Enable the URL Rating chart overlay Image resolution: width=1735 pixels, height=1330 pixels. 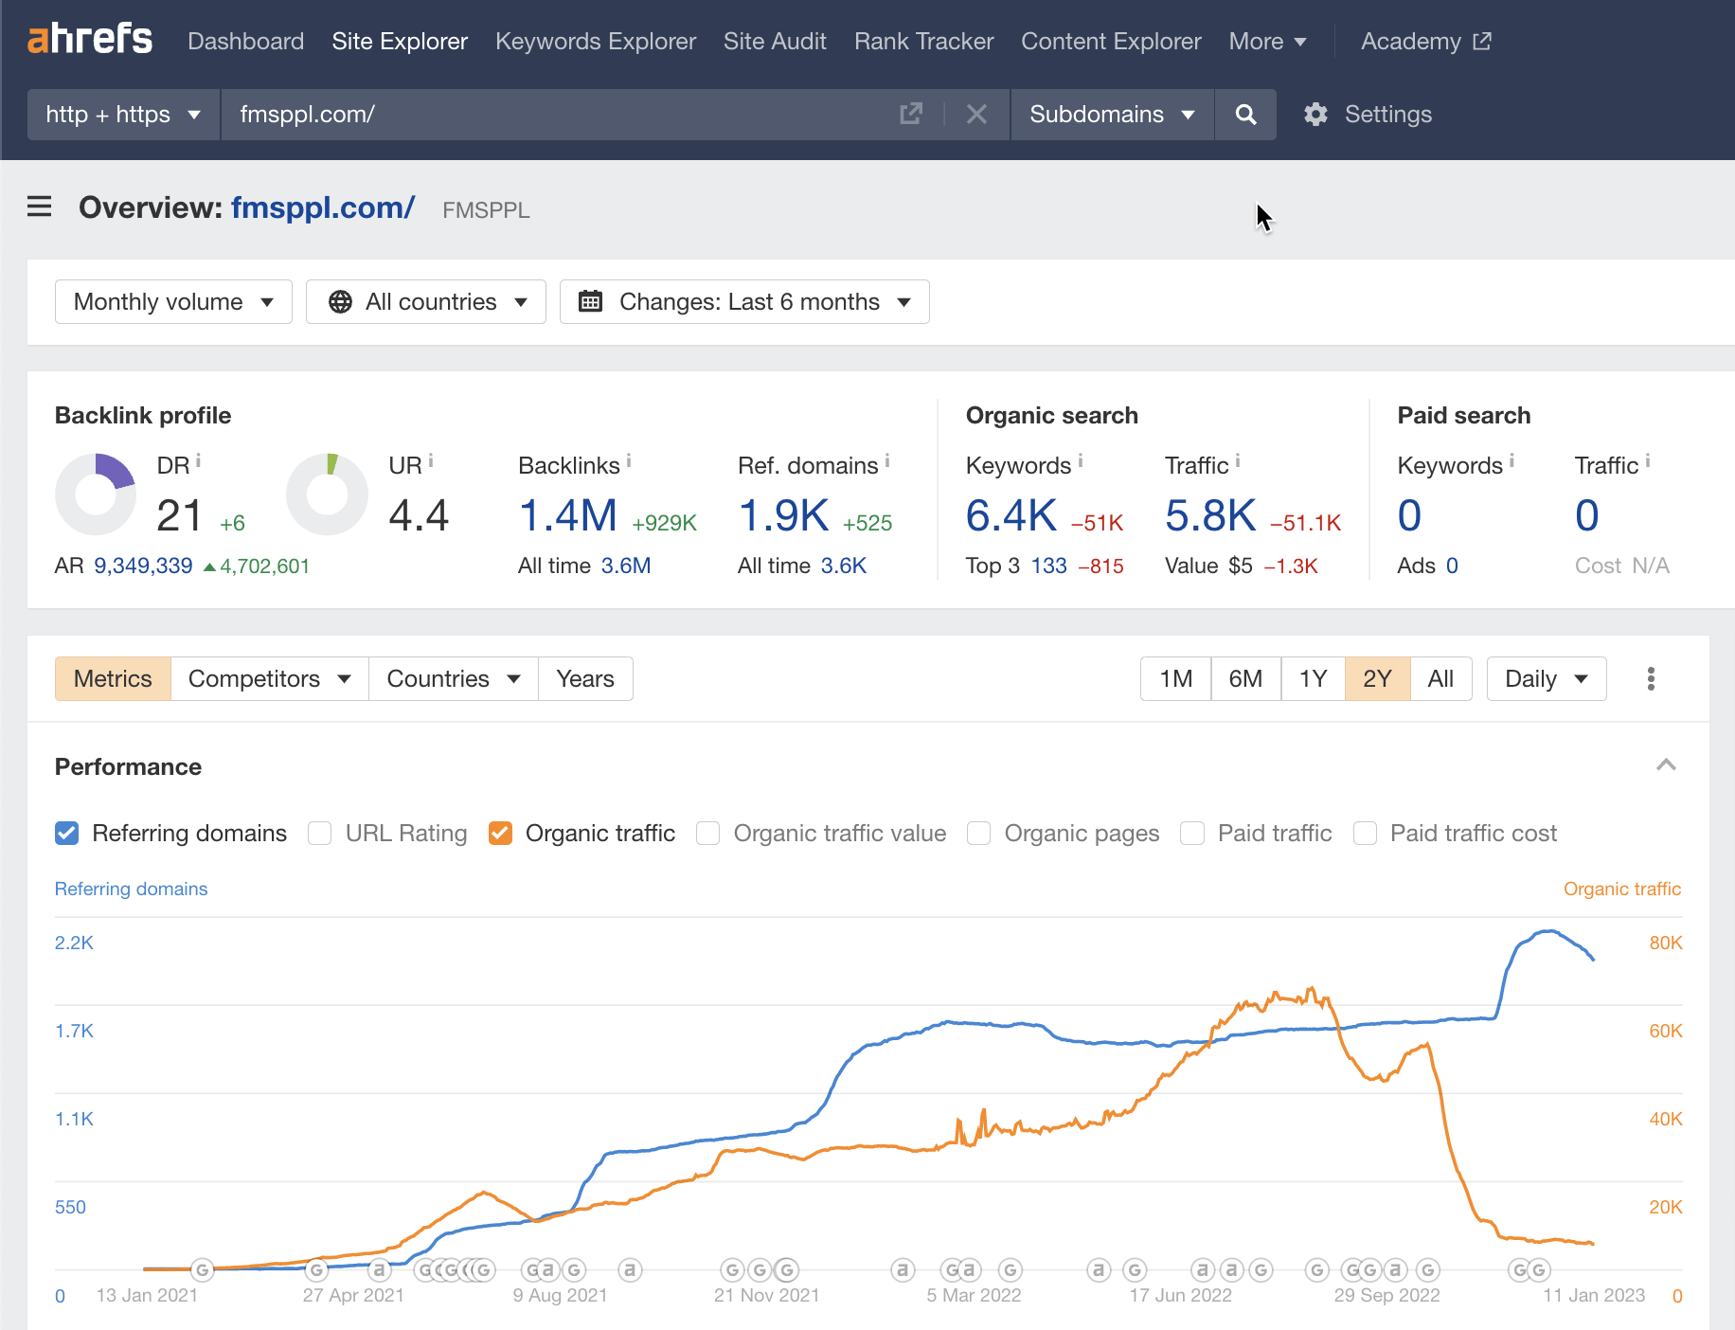[x=320, y=833]
